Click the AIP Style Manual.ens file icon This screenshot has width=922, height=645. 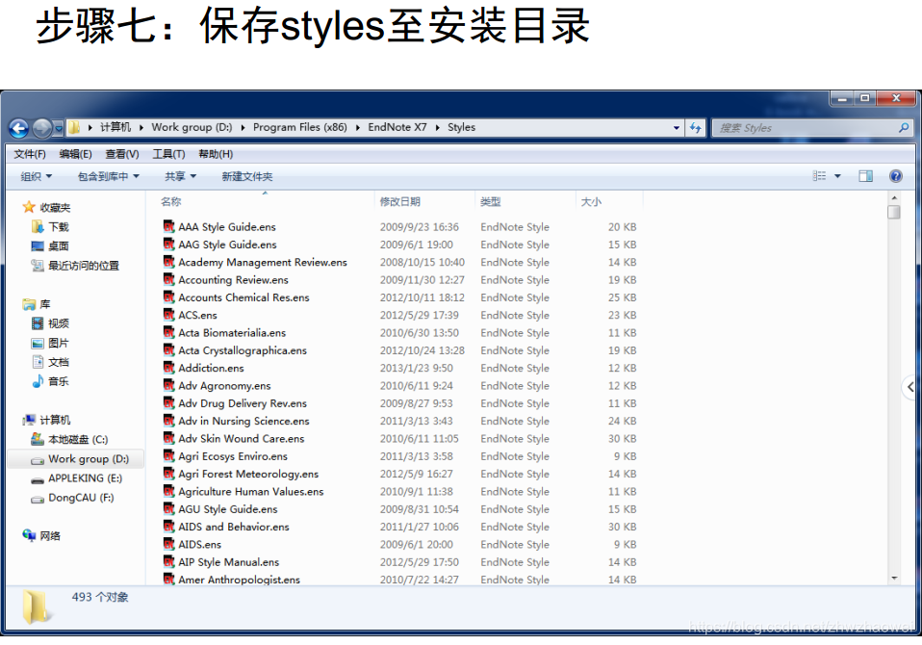tap(168, 561)
